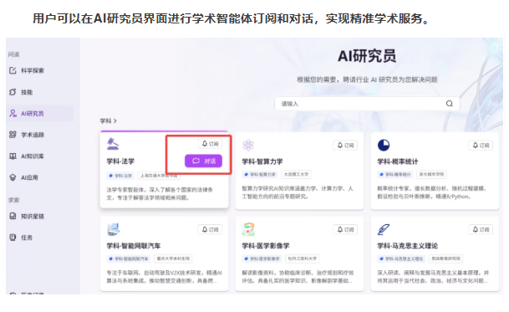Click the 知识星链 icon
This screenshot has width=509, height=312.
click(x=13, y=216)
